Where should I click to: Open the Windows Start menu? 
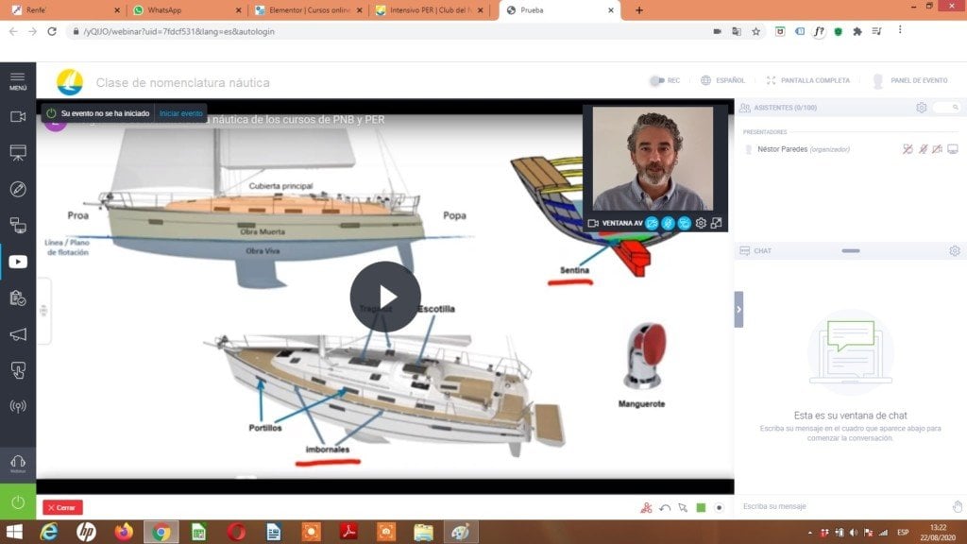point(14,532)
